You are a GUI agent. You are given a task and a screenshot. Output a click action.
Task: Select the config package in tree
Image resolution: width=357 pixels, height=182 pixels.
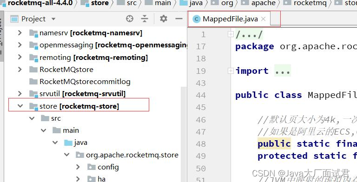pos(108,167)
